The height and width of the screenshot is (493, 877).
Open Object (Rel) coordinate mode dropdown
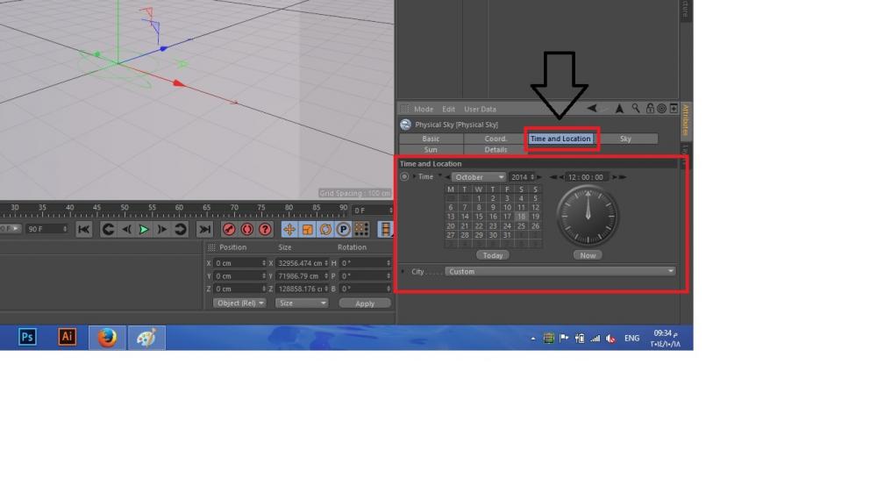tap(239, 303)
